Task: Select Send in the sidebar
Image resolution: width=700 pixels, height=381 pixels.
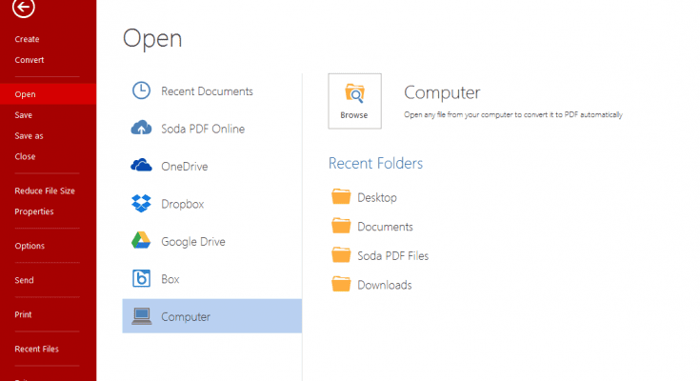Action: (24, 280)
